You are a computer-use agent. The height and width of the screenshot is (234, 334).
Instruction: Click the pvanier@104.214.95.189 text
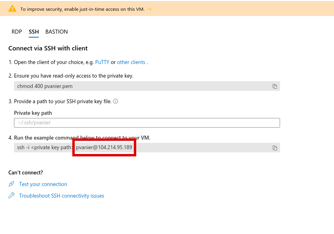click(104, 147)
